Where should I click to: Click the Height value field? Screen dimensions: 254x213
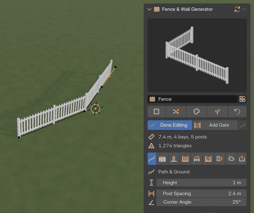pyautogui.click(x=201, y=183)
